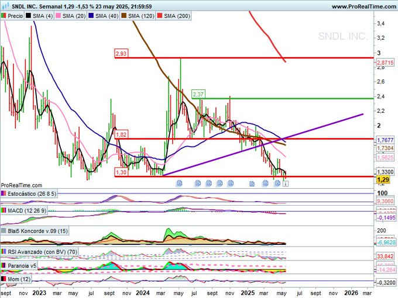Click the yellow 1,29 current price tag

click(383, 179)
